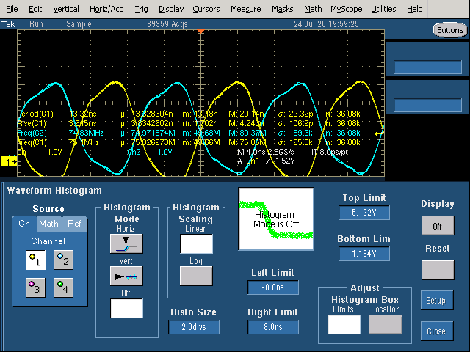Select channel 4 source button
This screenshot has height=352, width=470.
pos(63,288)
